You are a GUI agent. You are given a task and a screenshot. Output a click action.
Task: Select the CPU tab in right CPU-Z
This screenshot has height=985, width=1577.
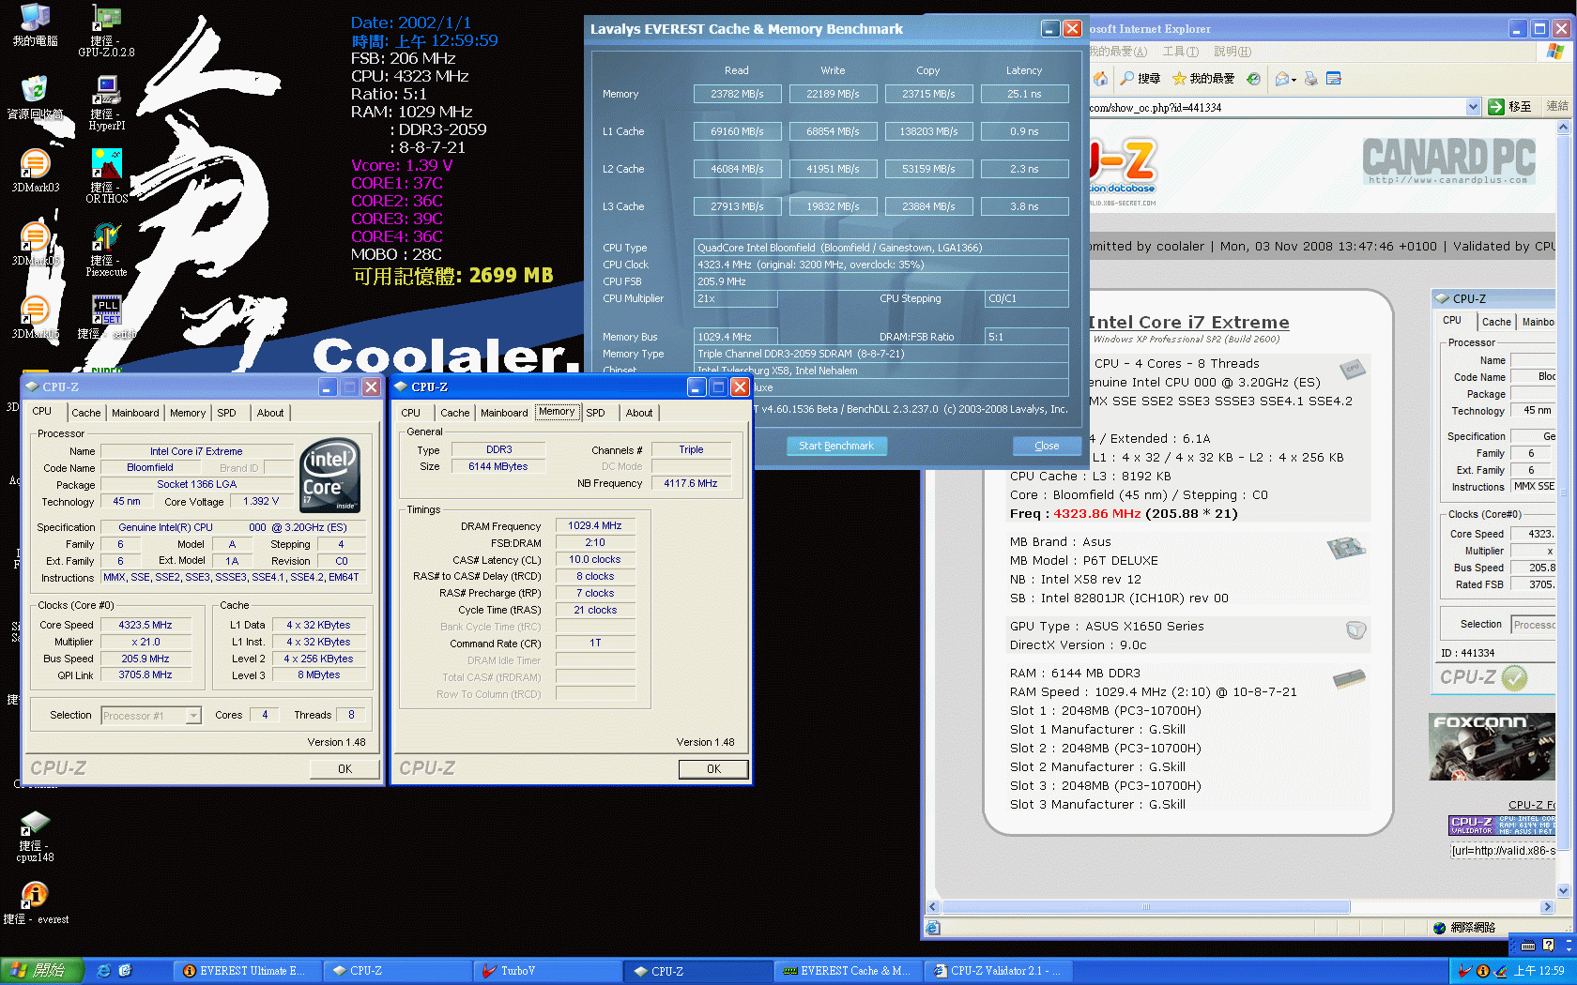click(x=411, y=413)
